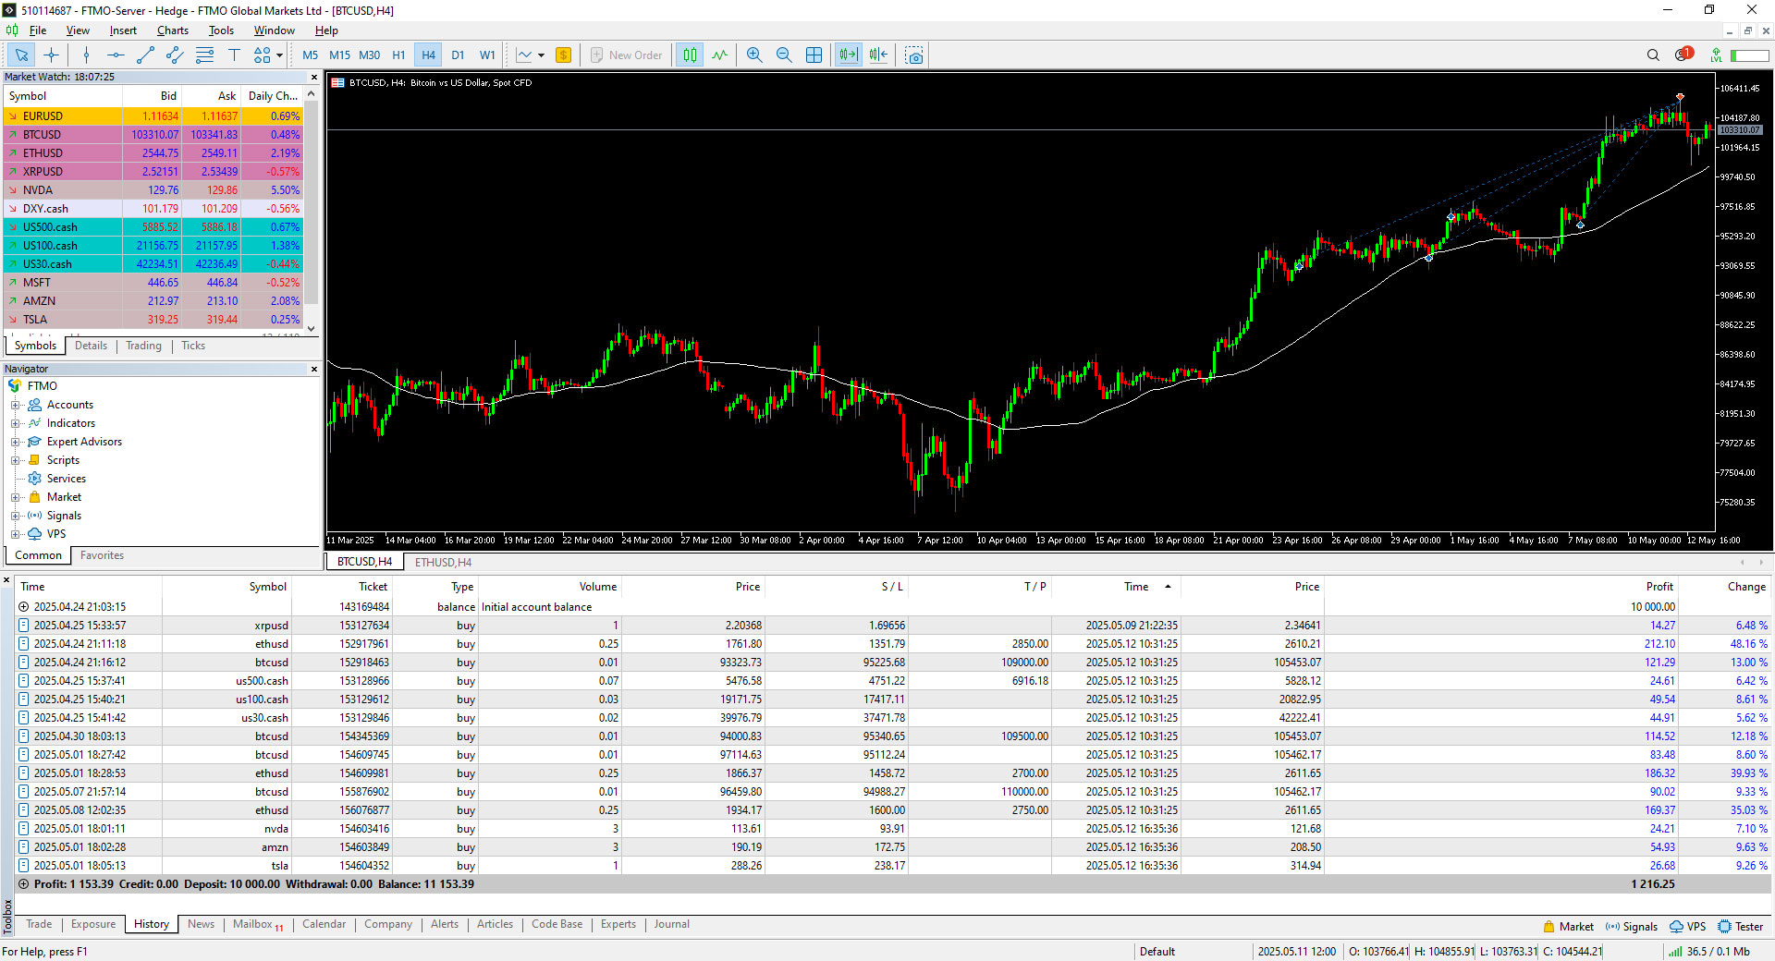Open the Journal tab in Toolbox

coord(671,924)
